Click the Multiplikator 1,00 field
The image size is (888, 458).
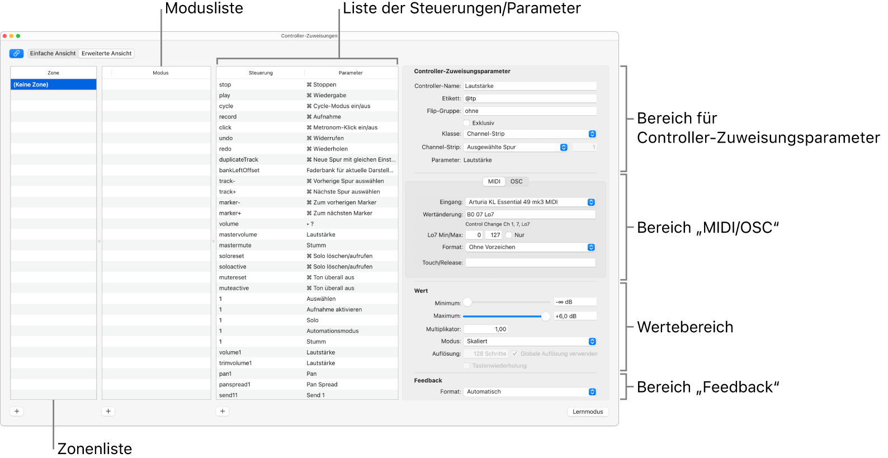(x=486, y=329)
